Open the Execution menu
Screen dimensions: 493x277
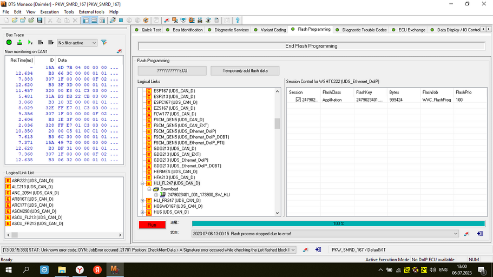(x=49, y=12)
